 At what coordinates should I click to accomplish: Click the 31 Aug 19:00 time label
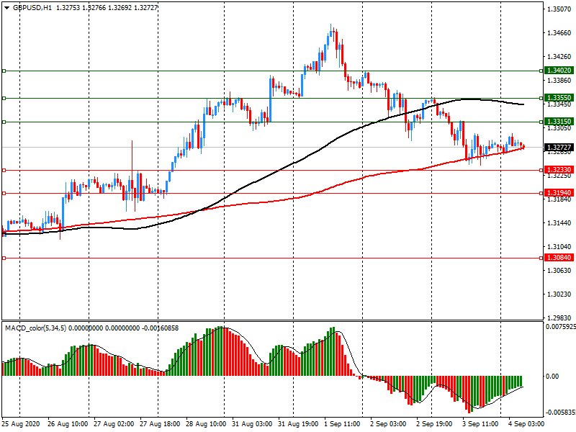coord(298,424)
